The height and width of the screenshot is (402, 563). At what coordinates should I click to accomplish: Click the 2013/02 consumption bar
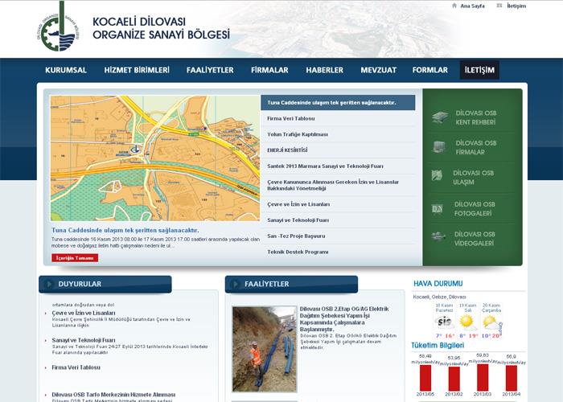click(x=454, y=379)
